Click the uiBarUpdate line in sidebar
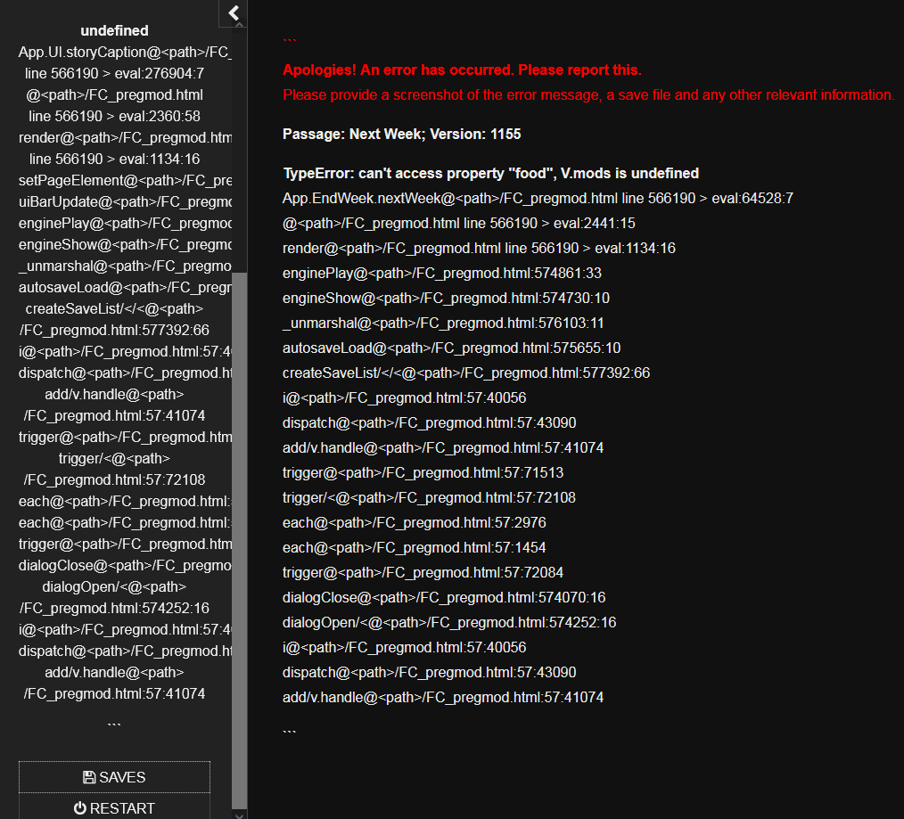 click(125, 201)
